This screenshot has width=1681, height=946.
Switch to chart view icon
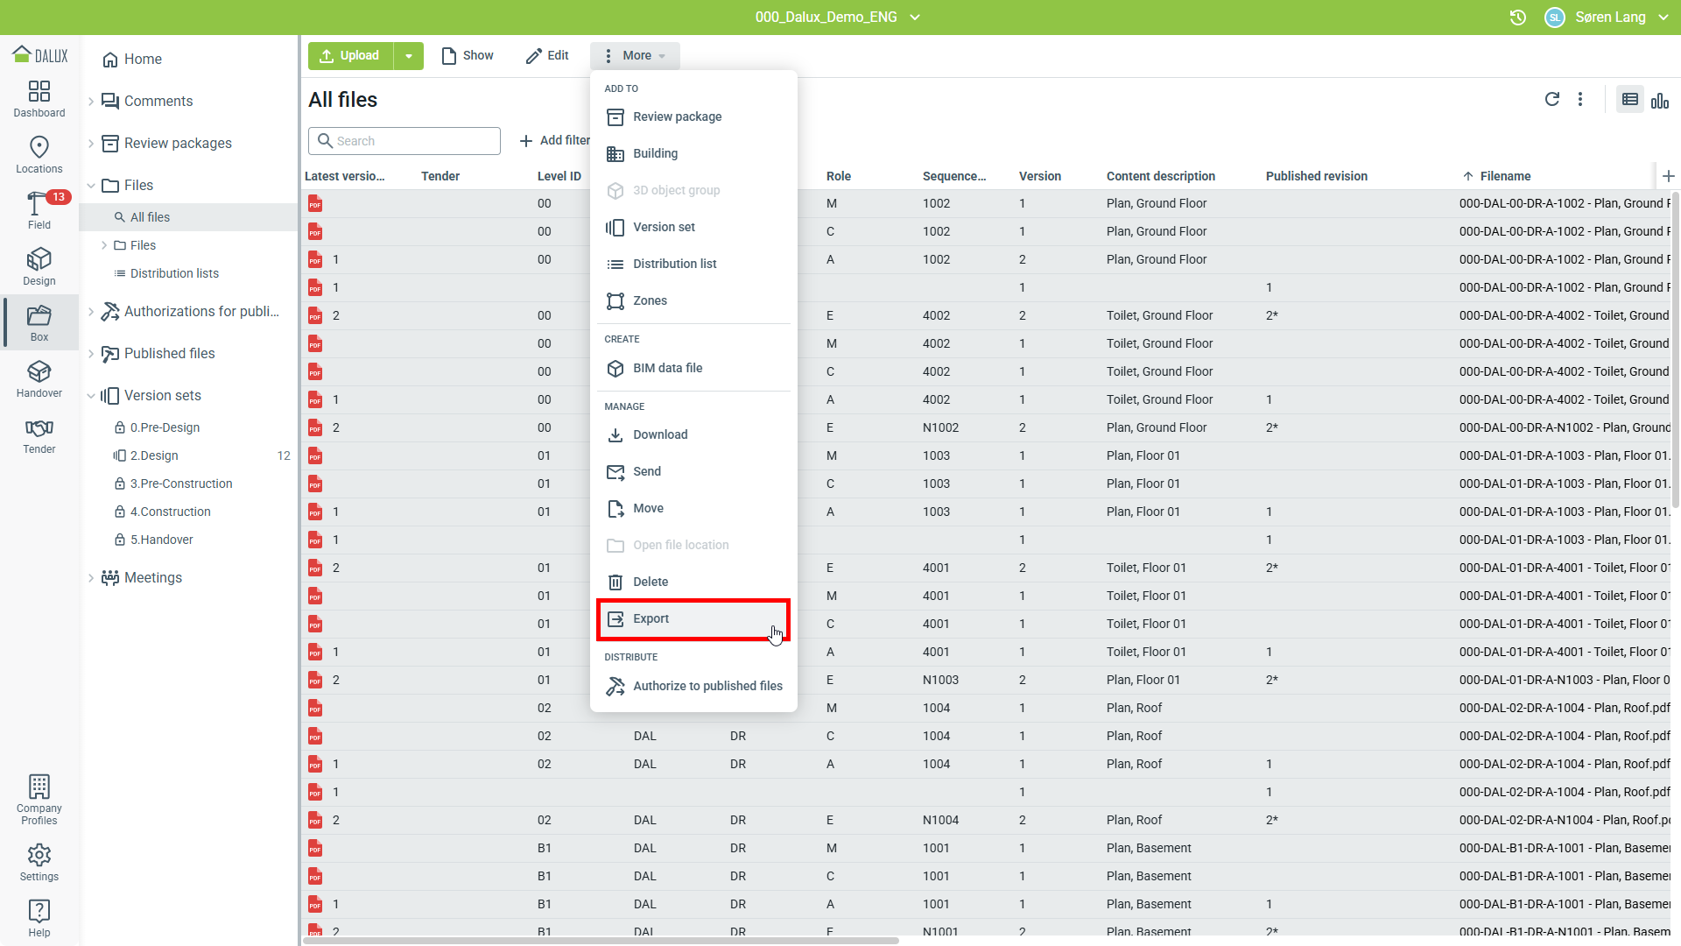(x=1660, y=100)
